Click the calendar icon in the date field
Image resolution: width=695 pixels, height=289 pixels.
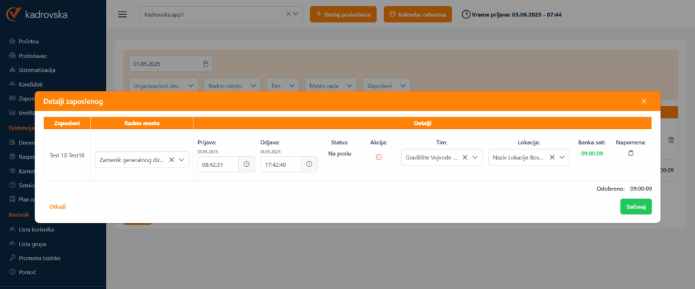206,64
